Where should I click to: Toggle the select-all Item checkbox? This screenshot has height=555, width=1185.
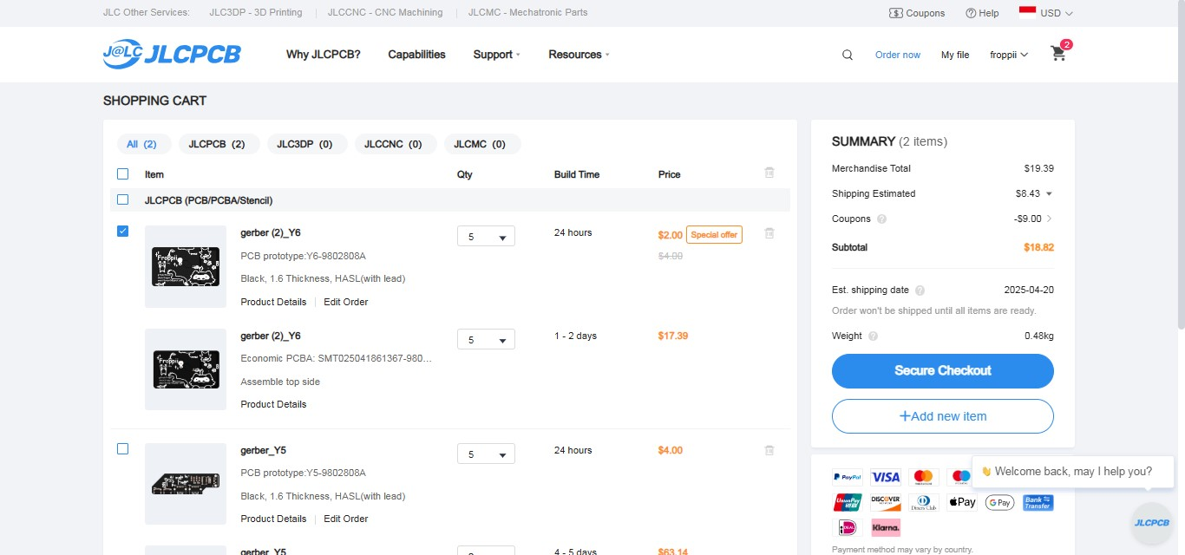pyautogui.click(x=122, y=173)
